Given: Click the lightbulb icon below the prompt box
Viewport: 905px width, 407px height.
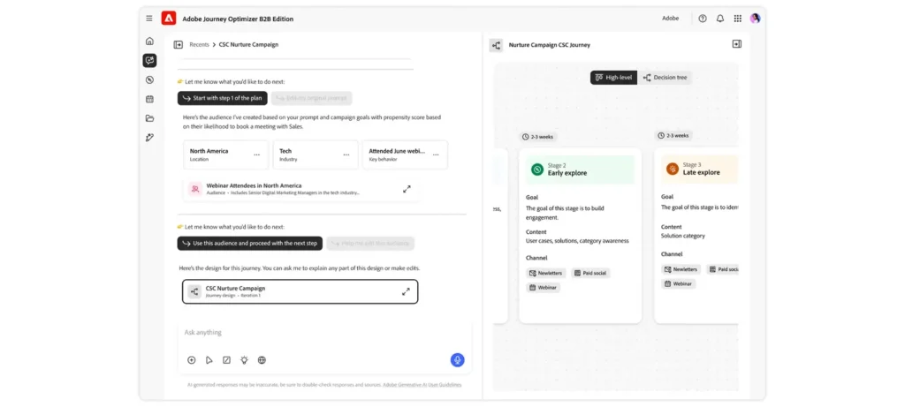Looking at the screenshot, I should (244, 360).
